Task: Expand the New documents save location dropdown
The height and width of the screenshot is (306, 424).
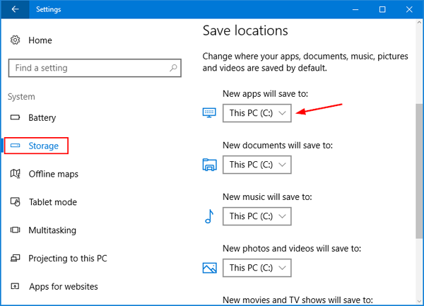Action: coord(257,165)
